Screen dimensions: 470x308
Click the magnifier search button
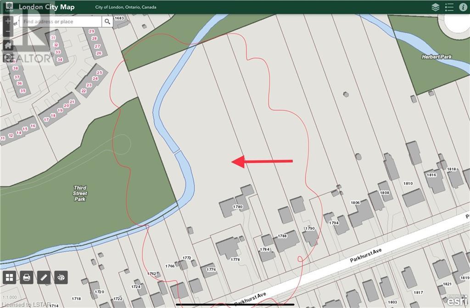click(x=107, y=22)
